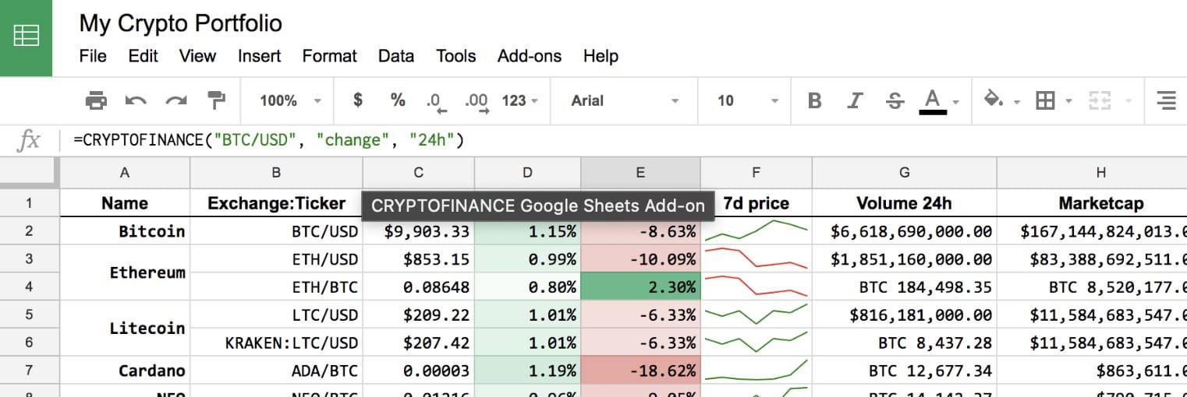
Task: Toggle bold formatting
Action: pyautogui.click(x=815, y=100)
